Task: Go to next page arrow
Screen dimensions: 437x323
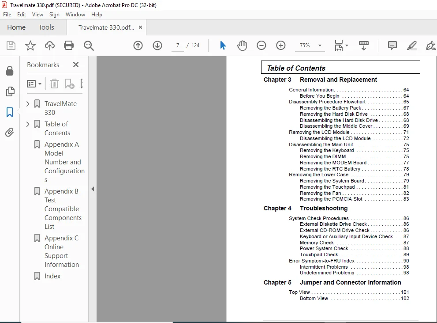Action: tap(157, 46)
